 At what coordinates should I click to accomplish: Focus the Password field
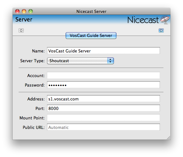[103, 85]
